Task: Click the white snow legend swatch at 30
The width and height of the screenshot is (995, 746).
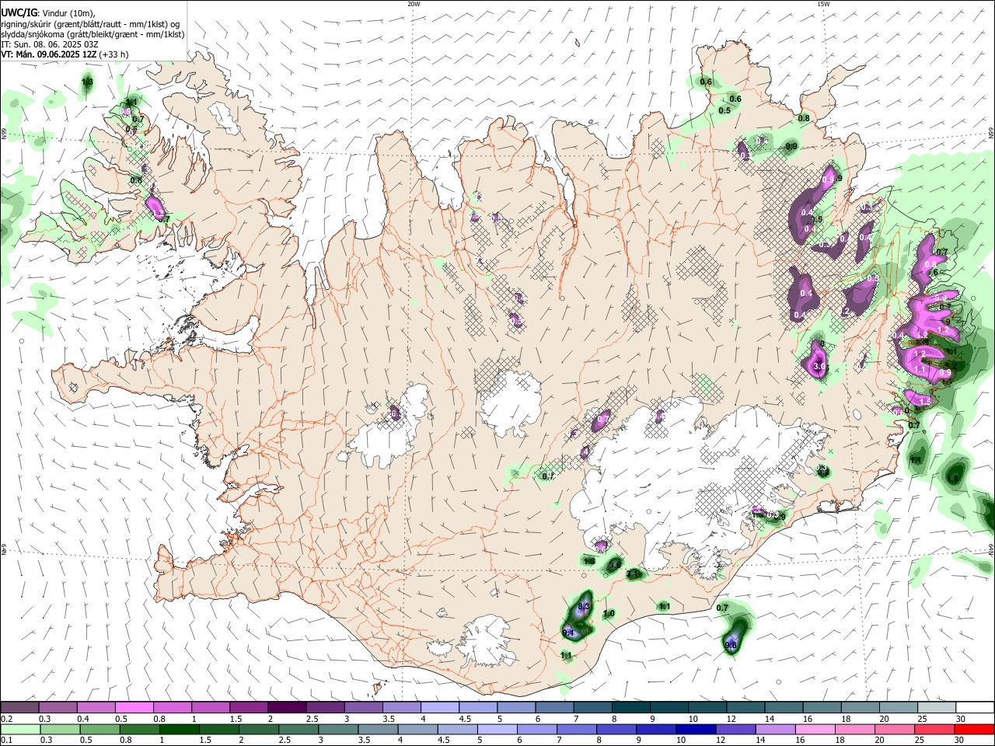Action: point(975,707)
